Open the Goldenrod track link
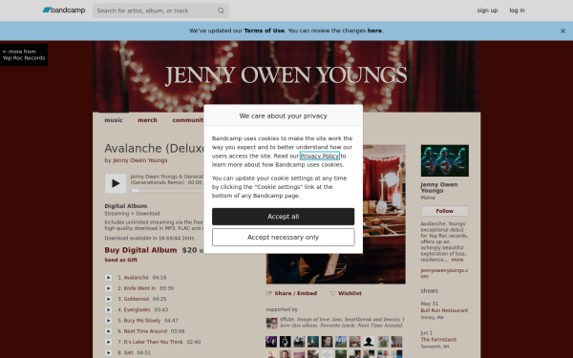 click(x=137, y=299)
